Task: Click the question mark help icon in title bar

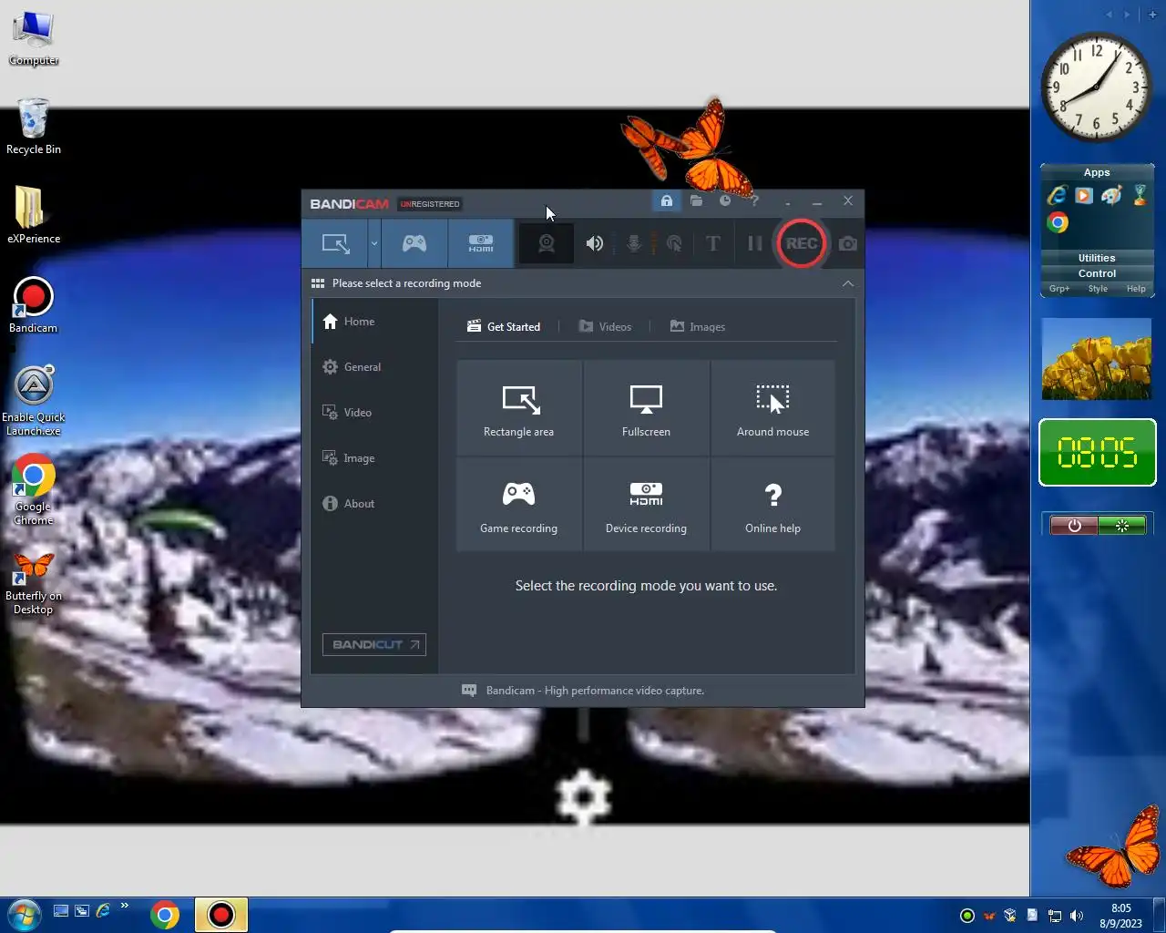Action: pyautogui.click(x=754, y=200)
